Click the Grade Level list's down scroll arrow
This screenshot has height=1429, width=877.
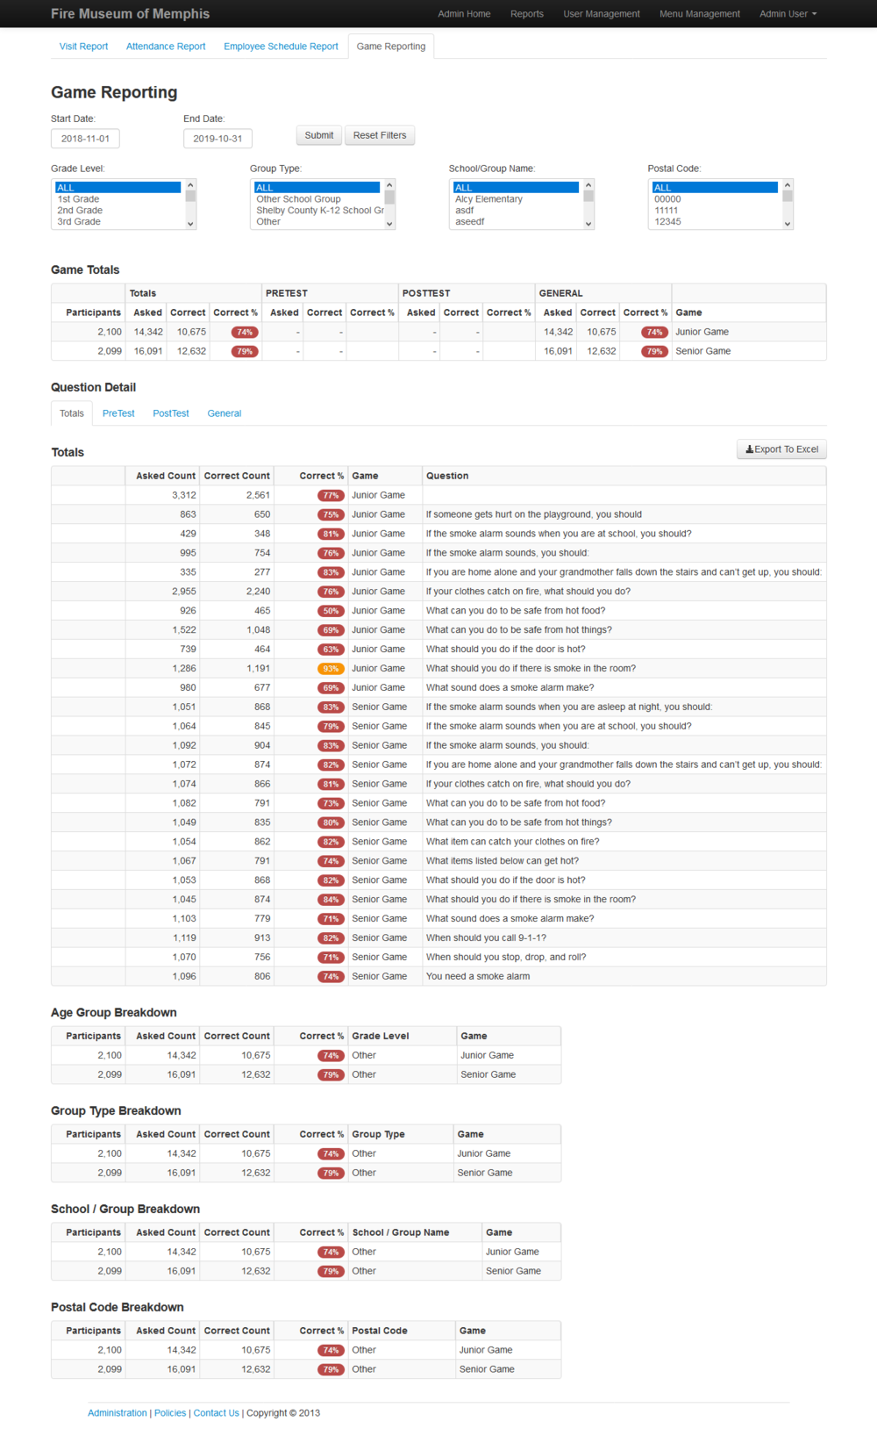coord(190,224)
